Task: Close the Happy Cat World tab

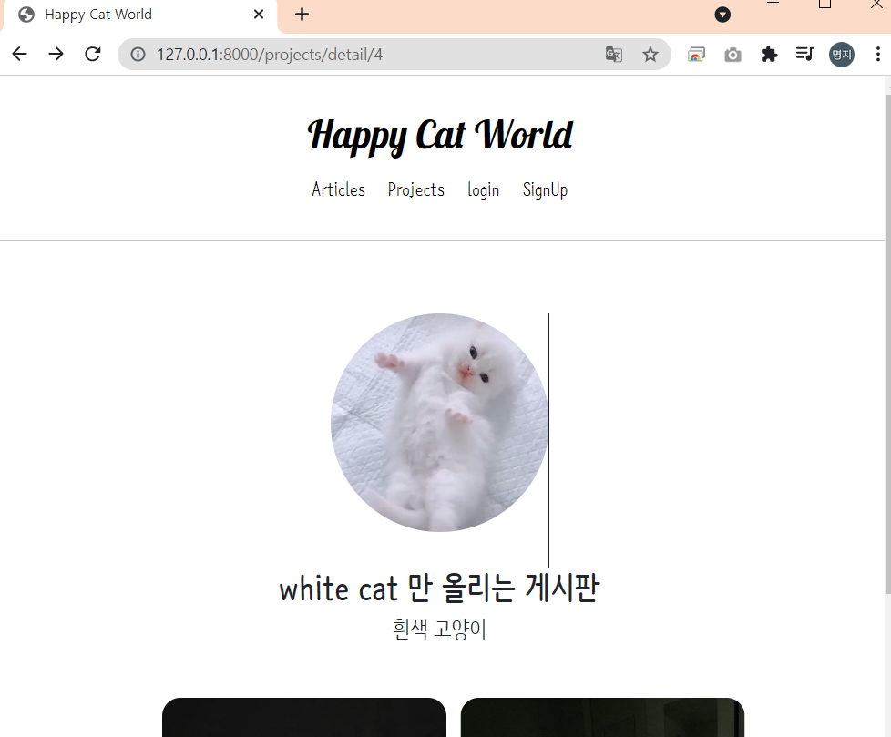Action: pyautogui.click(x=259, y=15)
